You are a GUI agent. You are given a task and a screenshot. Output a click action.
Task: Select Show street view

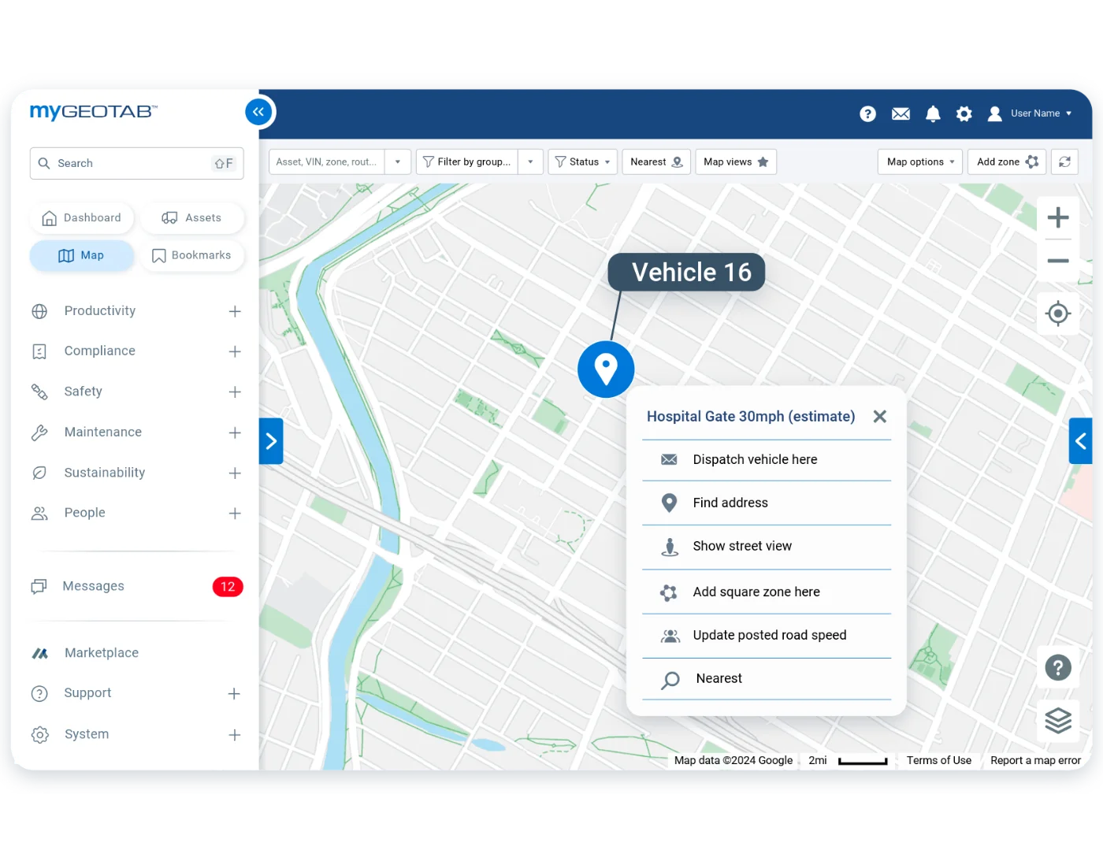pos(767,547)
